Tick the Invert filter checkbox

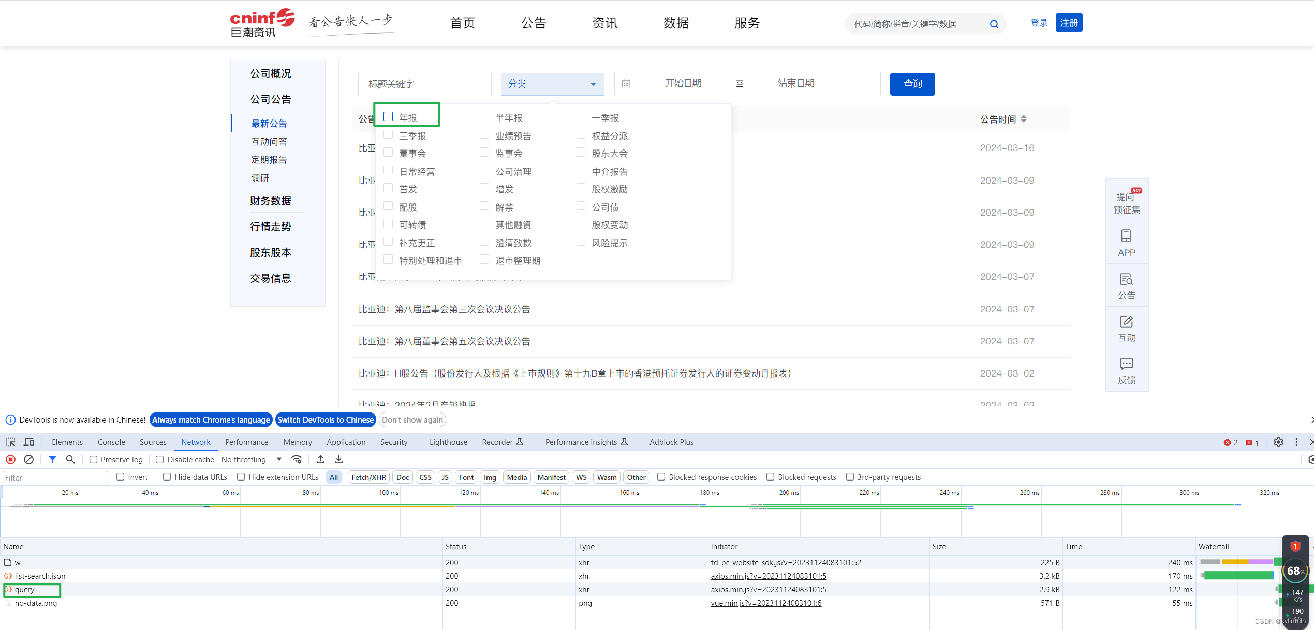click(120, 477)
